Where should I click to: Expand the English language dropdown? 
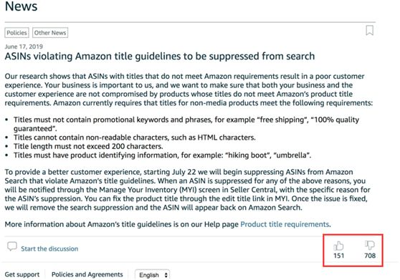[x=152, y=275]
